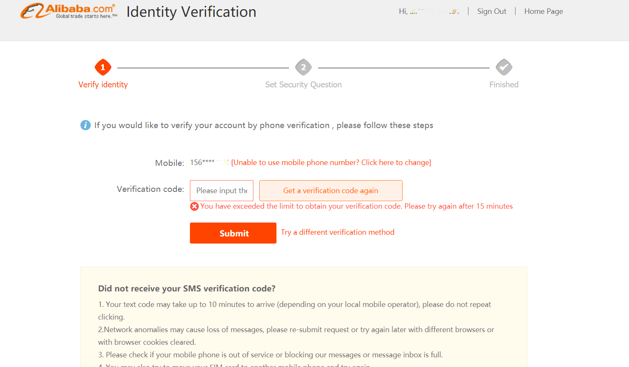Get a verification code again
Image resolution: width=629 pixels, height=367 pixels.
coord(331,191)
